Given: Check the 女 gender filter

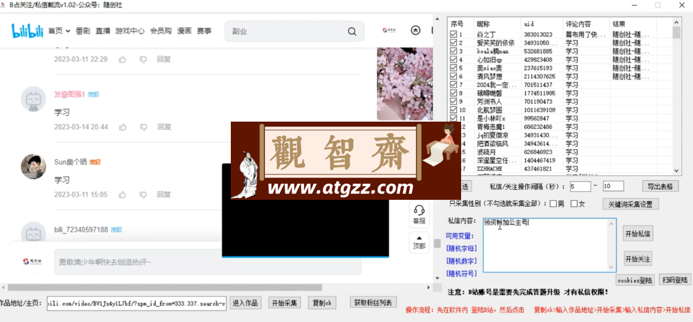Looking at the screenshot, I should (x=574, y=204).
